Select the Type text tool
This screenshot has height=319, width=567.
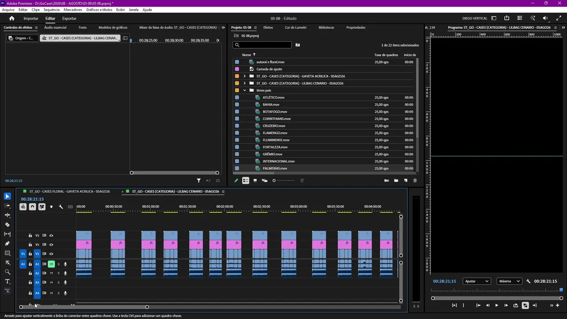8,281
